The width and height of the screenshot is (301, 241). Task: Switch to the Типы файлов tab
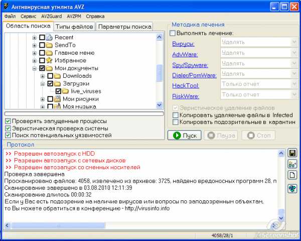[74, 27]
